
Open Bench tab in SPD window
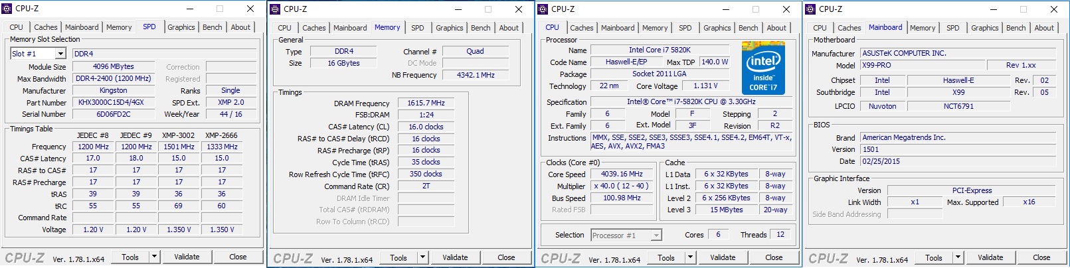[x=213, y=27]
